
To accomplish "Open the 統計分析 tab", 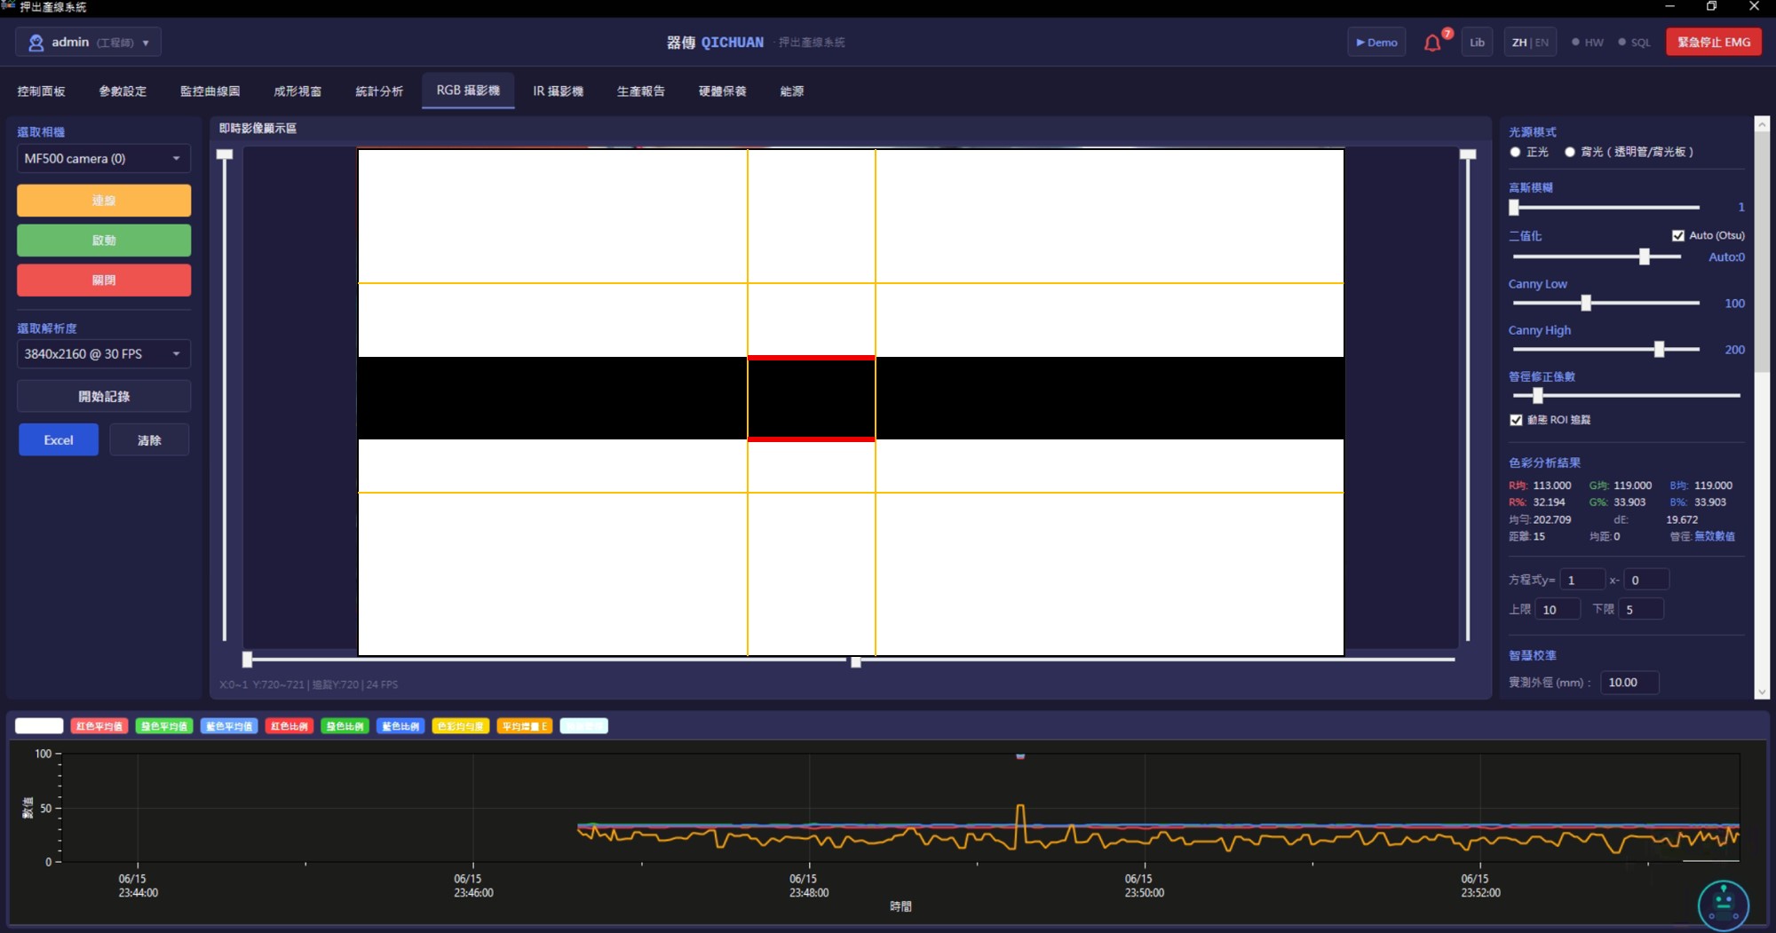I will point(379,91).
